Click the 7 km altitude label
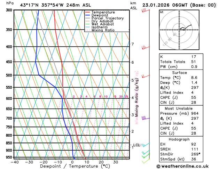219x169 pixels. (x=133, y=44)
